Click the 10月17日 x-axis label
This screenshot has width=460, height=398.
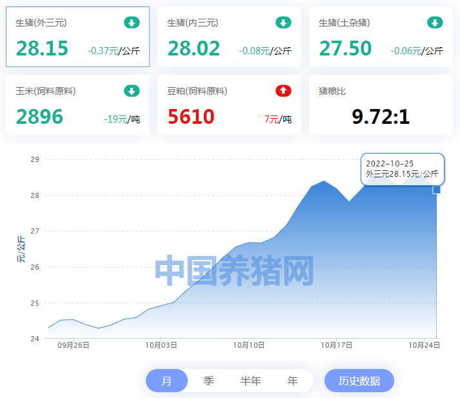coord(337,345)
